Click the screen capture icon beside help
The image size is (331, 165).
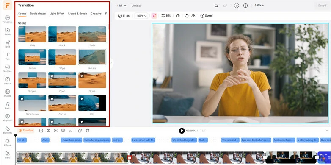click(237, 6)
